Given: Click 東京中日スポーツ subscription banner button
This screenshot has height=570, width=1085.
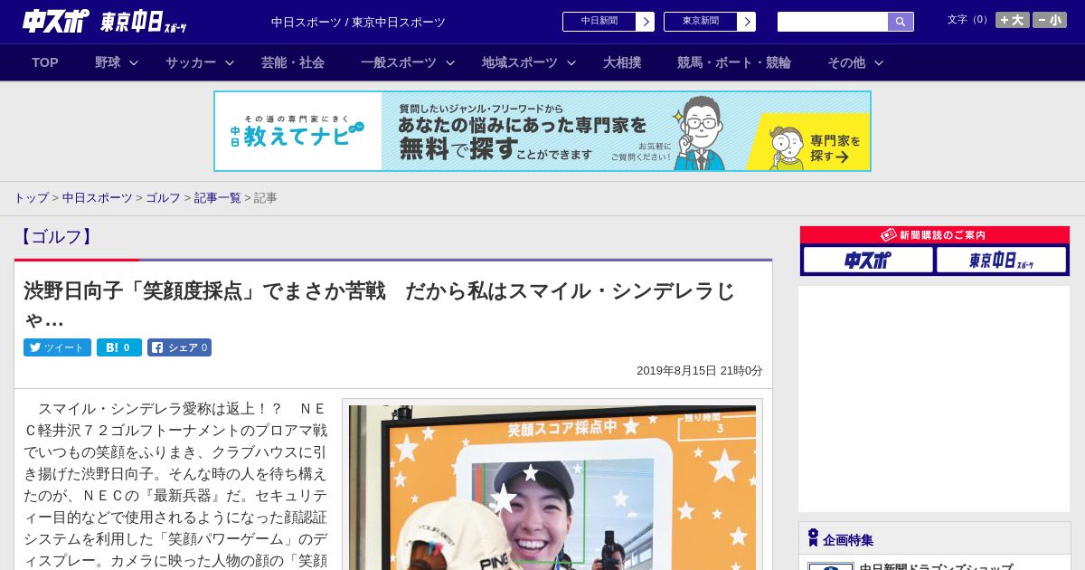Looking at the screenshot, I should point(1002,261).
